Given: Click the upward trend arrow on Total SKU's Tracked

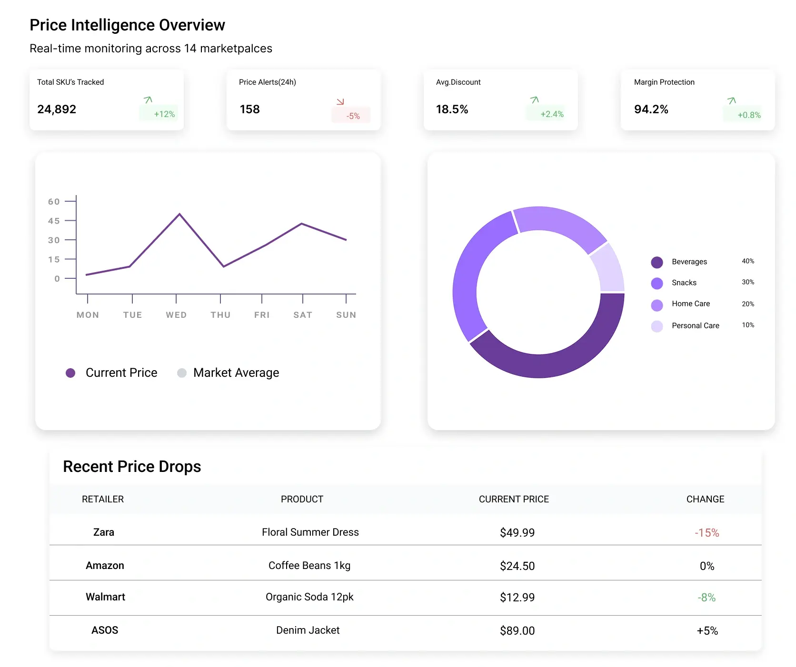Looking at the screenshot, I should [148, 100].
